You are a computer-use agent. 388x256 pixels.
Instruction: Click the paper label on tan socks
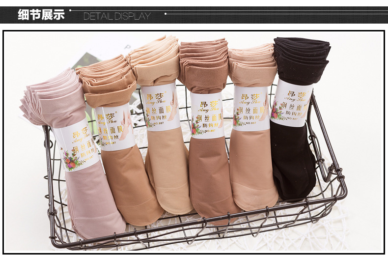(115, 127)
